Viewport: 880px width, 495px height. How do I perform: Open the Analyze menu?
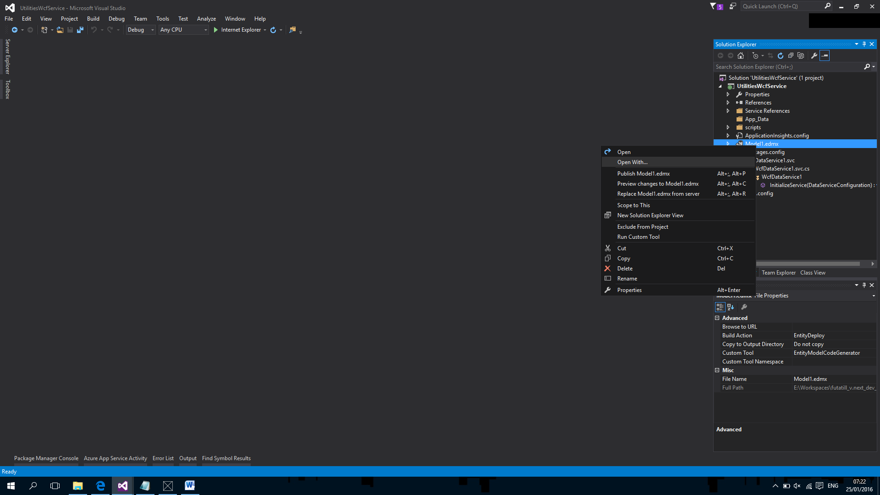click(206, 19)
